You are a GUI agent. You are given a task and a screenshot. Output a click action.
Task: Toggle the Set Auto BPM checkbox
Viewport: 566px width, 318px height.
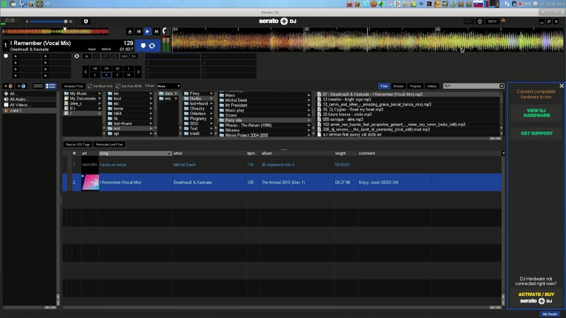pyautogui.click(x=118, y=86)
